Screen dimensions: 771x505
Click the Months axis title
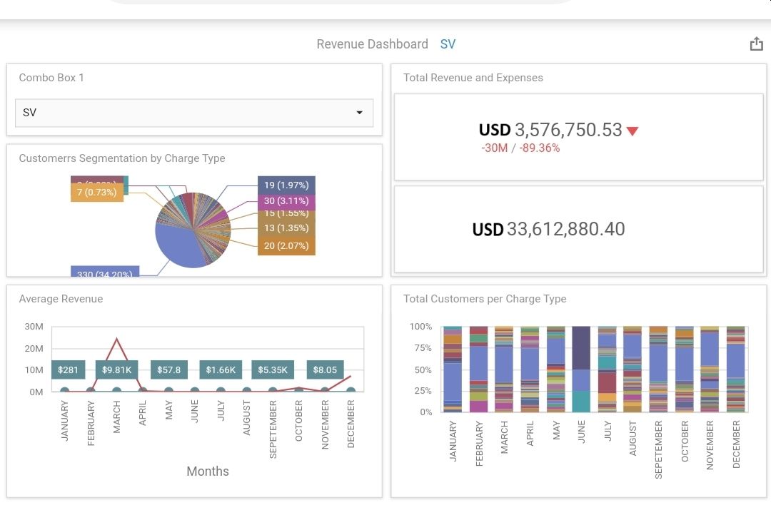pyautogui.click(x=208, y=471)
